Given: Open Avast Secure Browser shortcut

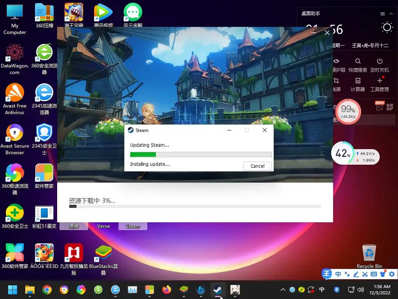Looking at the screenshot, I should point(14,139).
